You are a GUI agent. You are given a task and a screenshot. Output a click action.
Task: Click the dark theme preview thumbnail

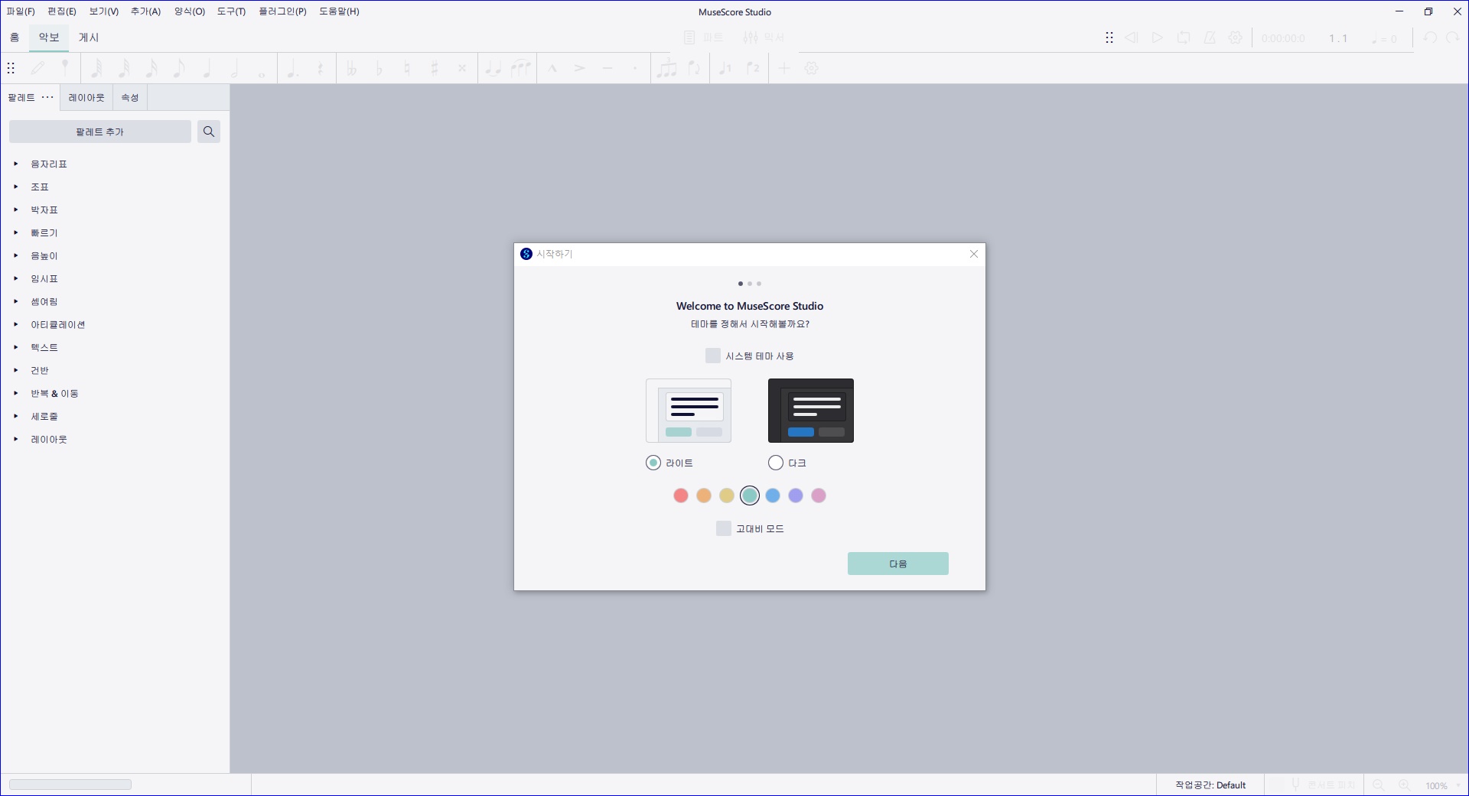click(x=811, y=411)
